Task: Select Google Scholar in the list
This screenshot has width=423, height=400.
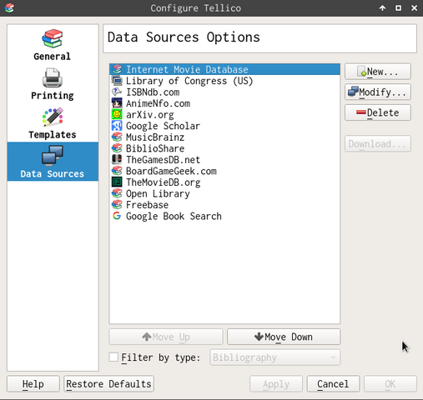Action: tap(163, 126)
